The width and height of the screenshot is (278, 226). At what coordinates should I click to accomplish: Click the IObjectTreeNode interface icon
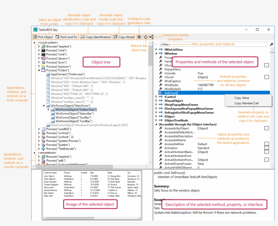[161, 120]
